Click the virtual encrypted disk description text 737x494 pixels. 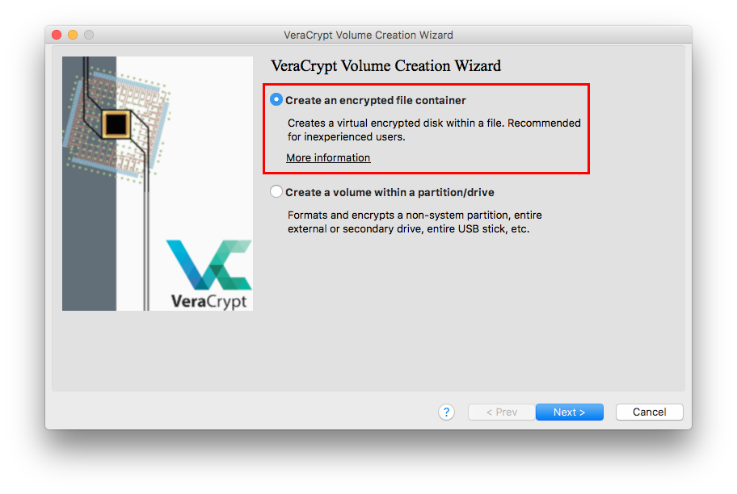tap(434, 130)
